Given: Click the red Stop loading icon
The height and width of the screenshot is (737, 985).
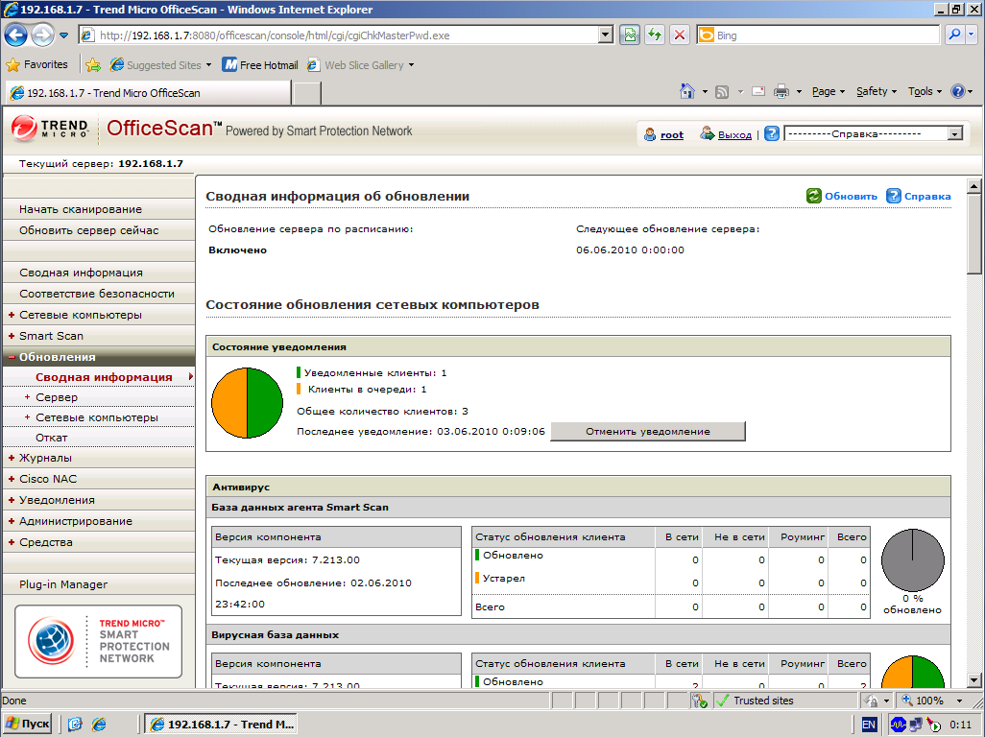Looking at the screenshot, I should coord(680,36).
